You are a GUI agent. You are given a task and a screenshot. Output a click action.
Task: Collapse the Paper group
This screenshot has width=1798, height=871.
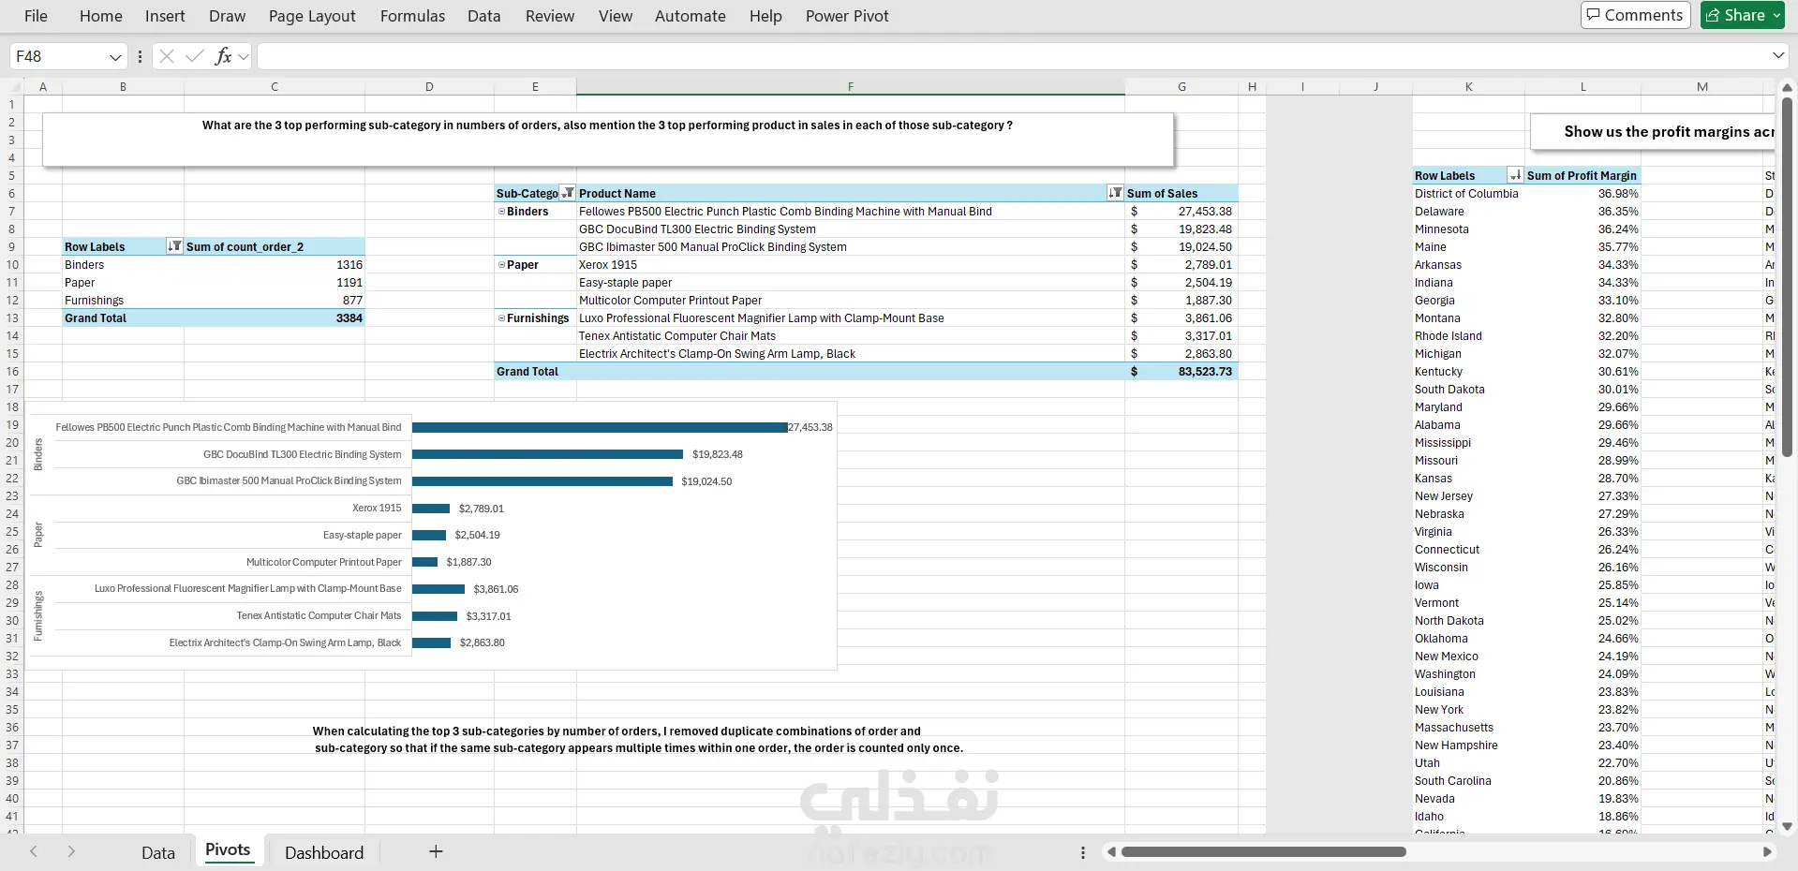501,265
